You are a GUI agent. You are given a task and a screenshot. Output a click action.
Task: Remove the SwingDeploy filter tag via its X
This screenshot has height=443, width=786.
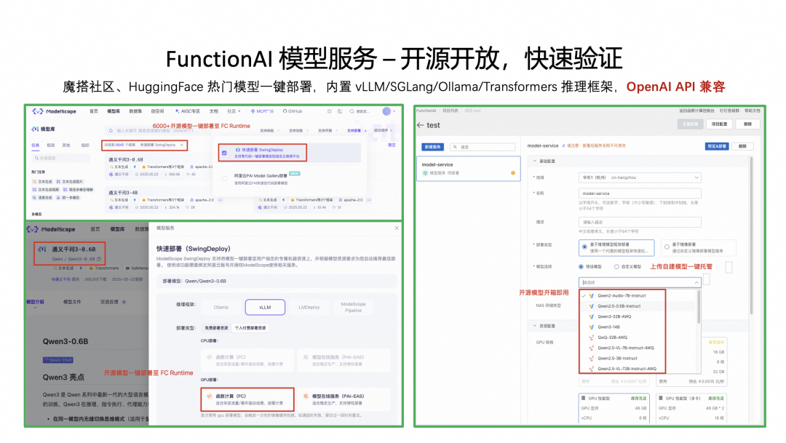tap(182, 145)
